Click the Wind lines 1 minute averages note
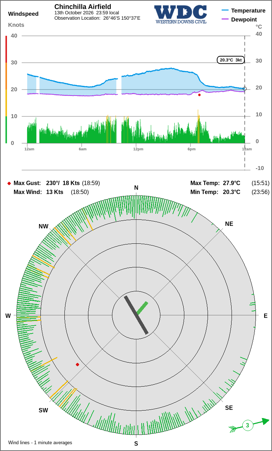272x451 pixels. click(x=40, y=442)
